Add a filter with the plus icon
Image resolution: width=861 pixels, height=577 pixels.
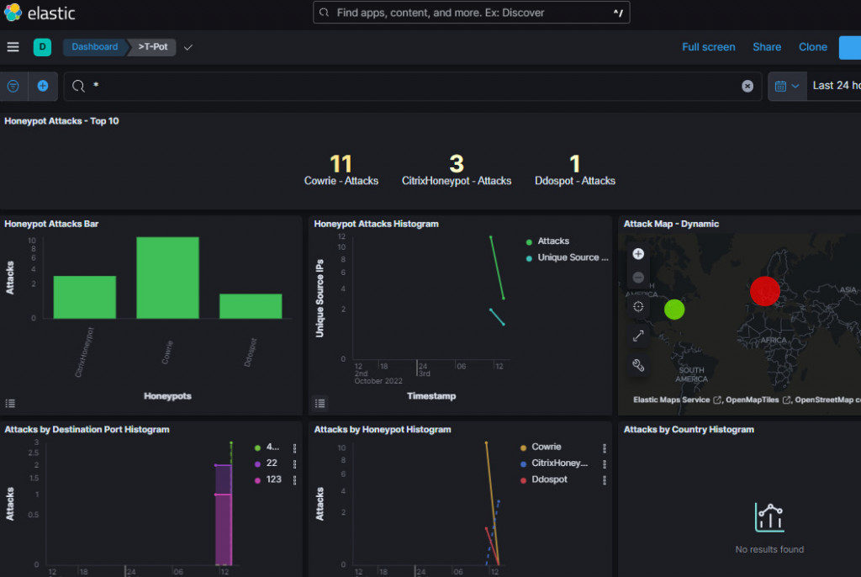(43, 86)
